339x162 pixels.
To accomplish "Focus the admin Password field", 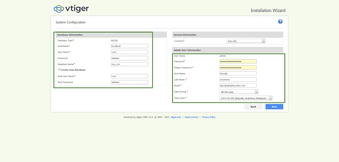I will [238, 61].
